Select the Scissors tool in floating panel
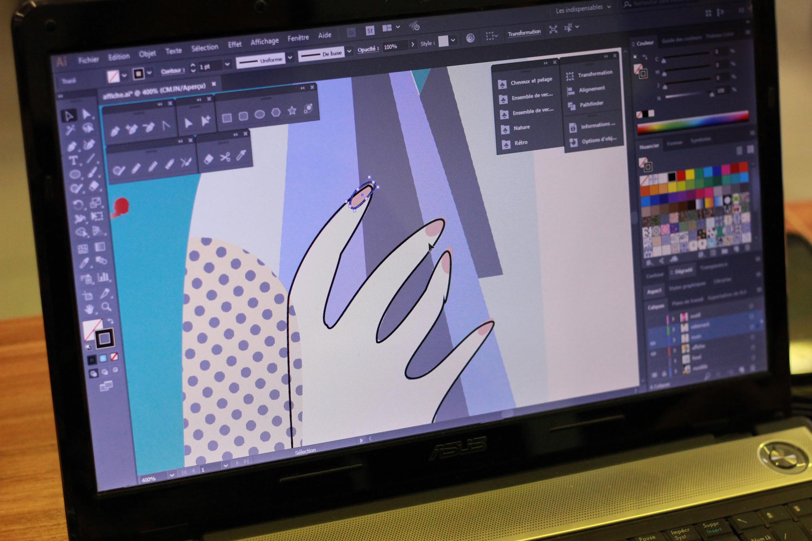This screenshot has width=812, height=541. coord(225,157)
